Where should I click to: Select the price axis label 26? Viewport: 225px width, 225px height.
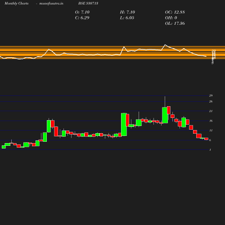pyautogui.click(x=211, y=102)
